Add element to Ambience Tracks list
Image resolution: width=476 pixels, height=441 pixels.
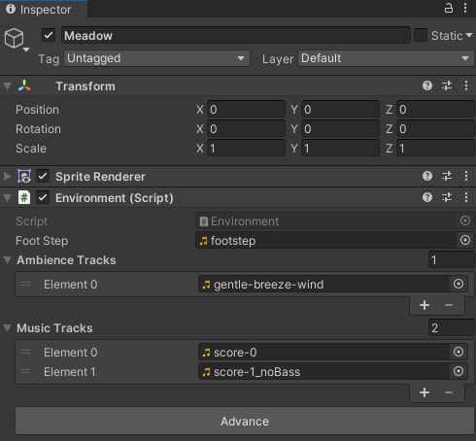click(x=425, y=305)
